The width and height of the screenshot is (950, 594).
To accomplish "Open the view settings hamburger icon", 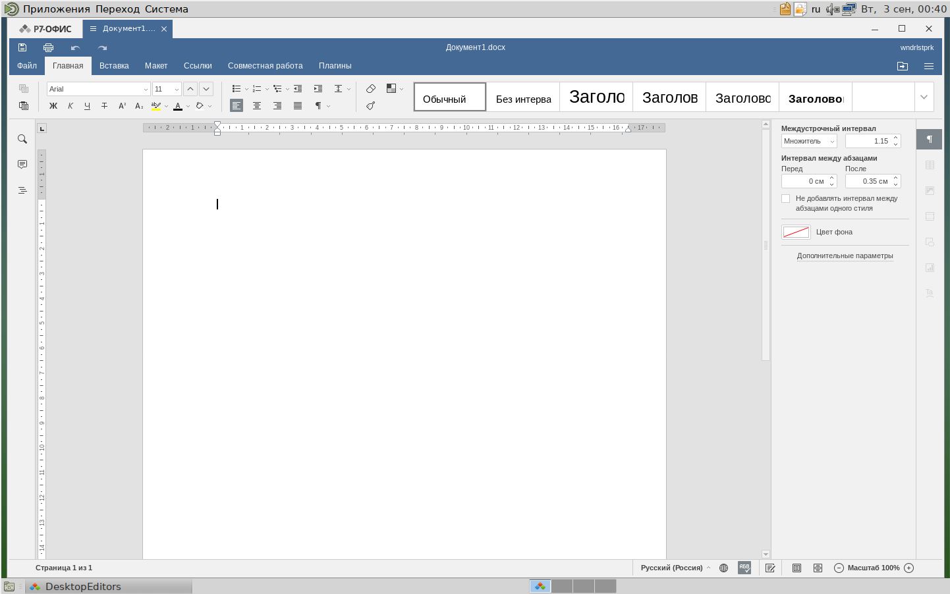I will click(929, 66).
